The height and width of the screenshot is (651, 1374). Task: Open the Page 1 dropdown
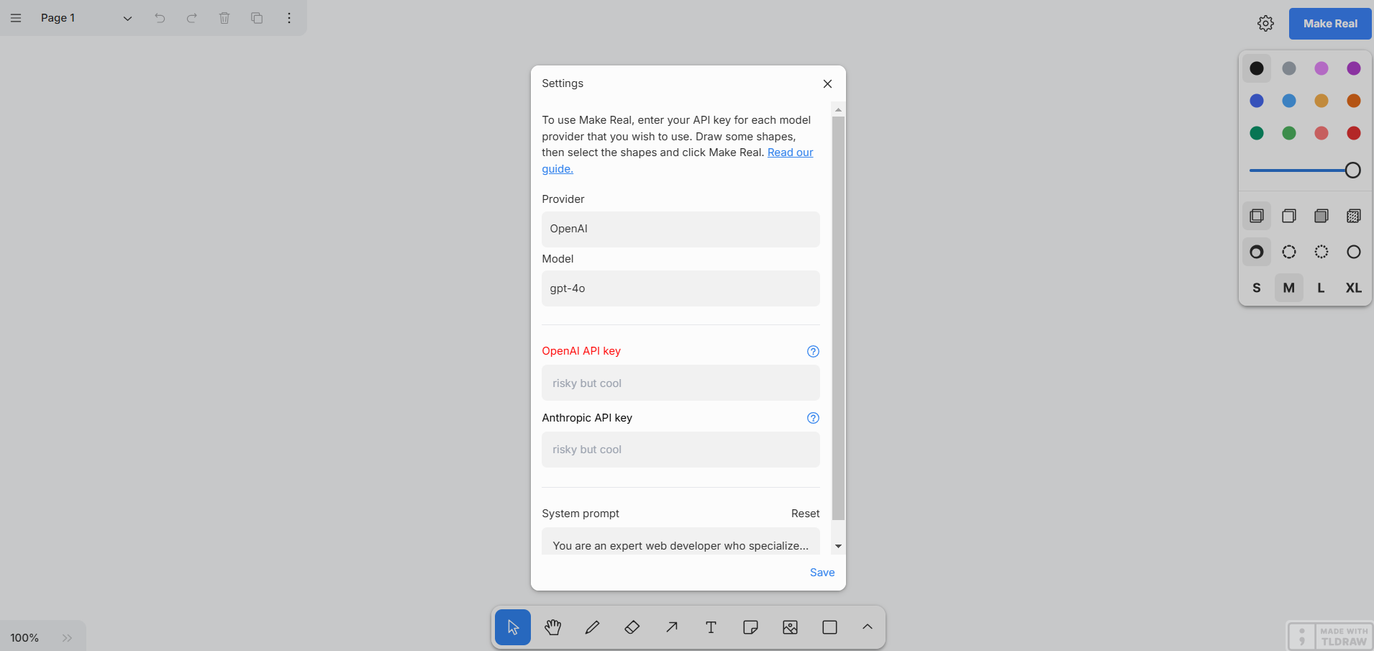point(127,18)
